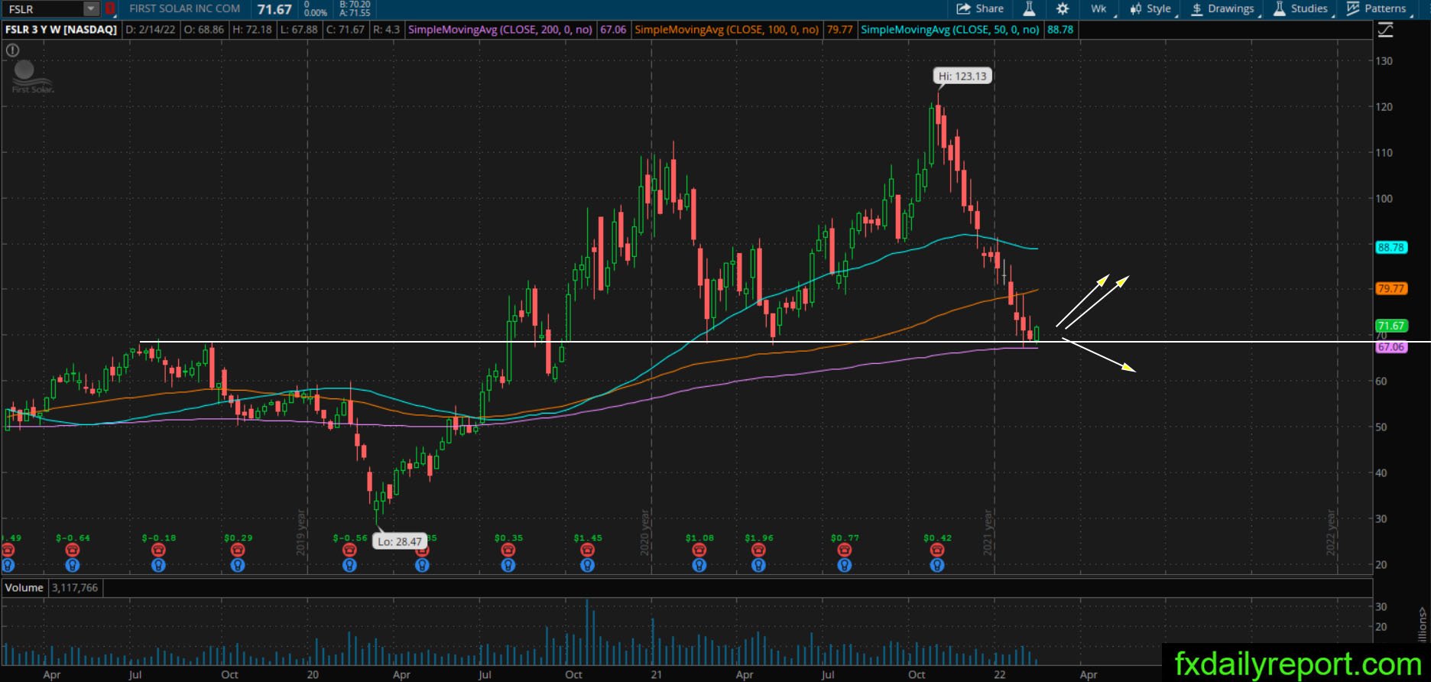1431x682 pixels.
Task: Click the FIRST SOLAR INC COM description
Action: point(185,8)
